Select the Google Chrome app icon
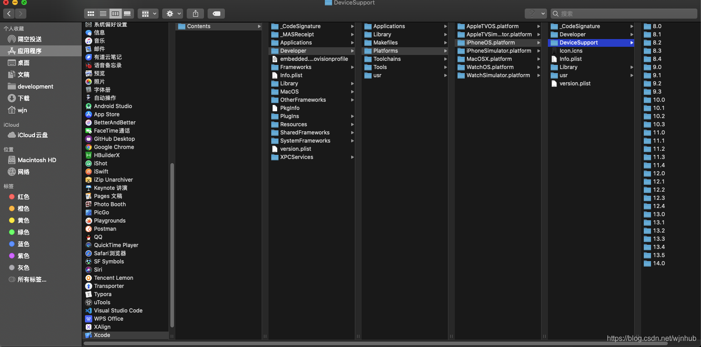701x347 pixels. tap(89, 147)
